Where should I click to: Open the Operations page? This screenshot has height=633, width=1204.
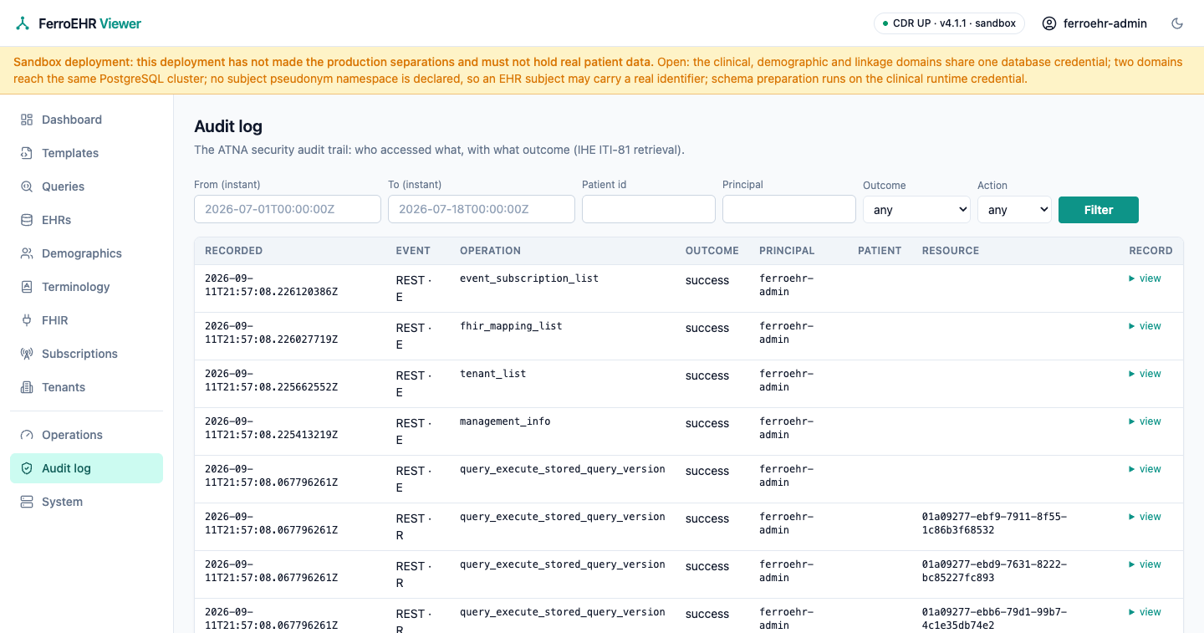click(86, 435)
